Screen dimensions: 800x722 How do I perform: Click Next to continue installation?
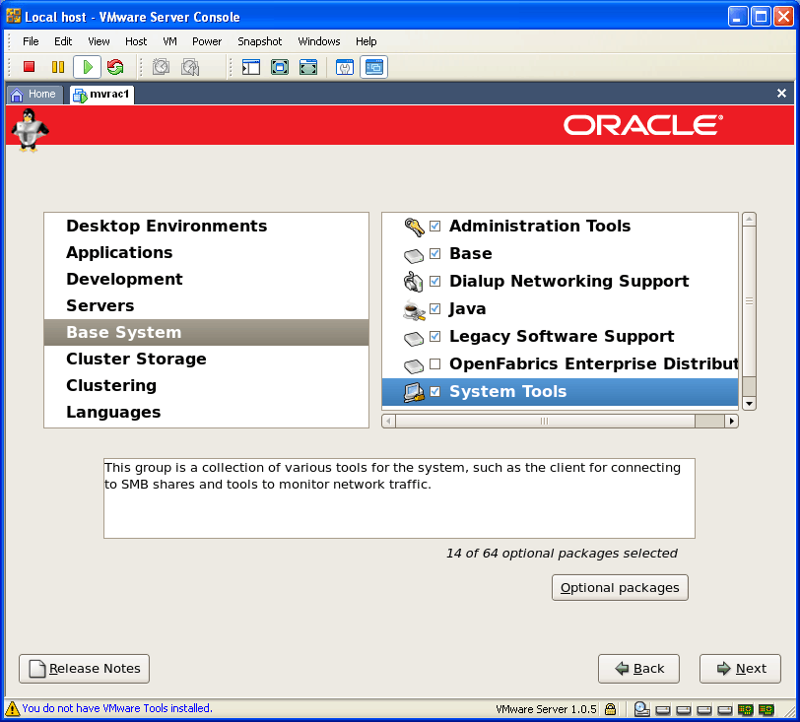pyautogui.click(x=740, y=669)
